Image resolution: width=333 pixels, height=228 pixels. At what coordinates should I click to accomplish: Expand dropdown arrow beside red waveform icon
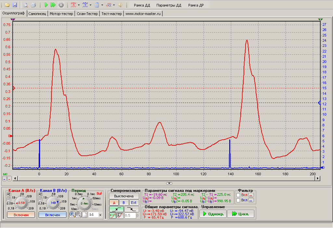(79, 5)
